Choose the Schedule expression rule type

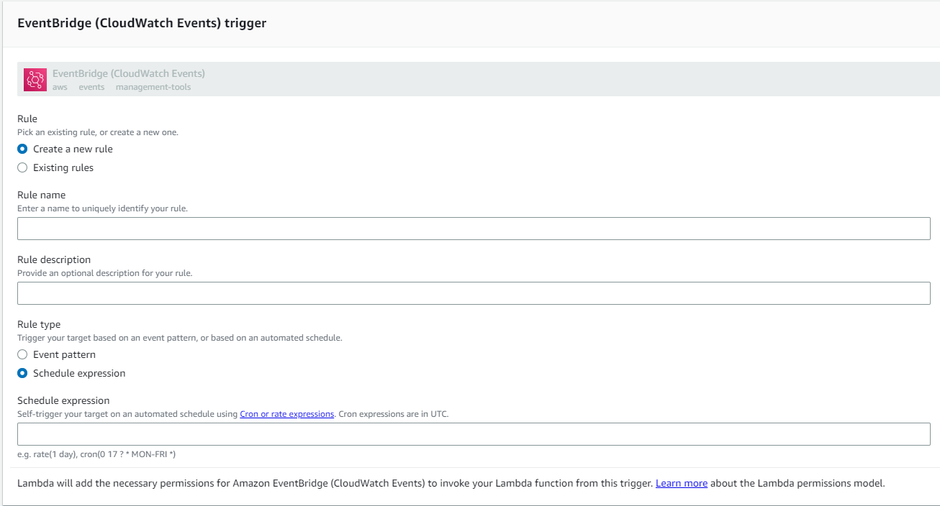point(22,373)
